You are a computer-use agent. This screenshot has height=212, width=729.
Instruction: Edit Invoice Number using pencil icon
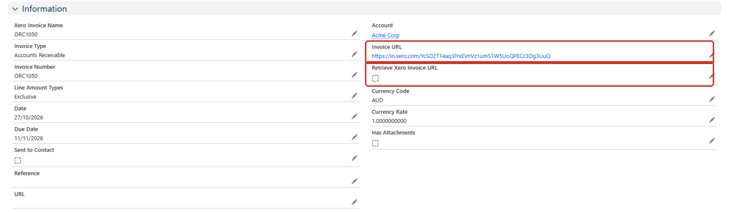tap(354, 75)
